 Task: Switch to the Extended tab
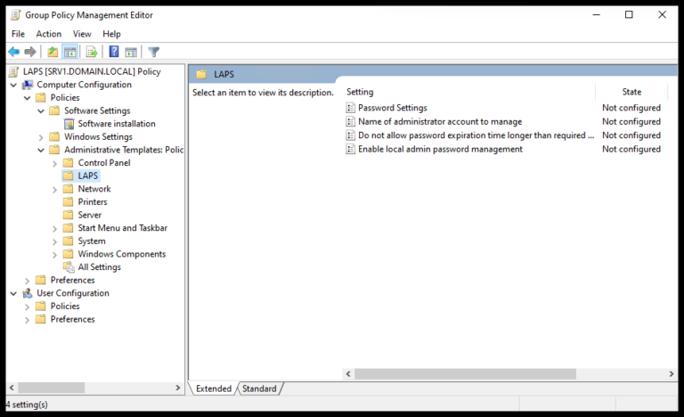pos(214,388)
